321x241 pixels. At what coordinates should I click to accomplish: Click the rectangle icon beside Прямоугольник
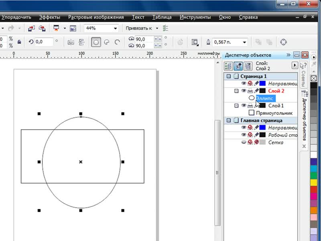click(x=252, y=113)
